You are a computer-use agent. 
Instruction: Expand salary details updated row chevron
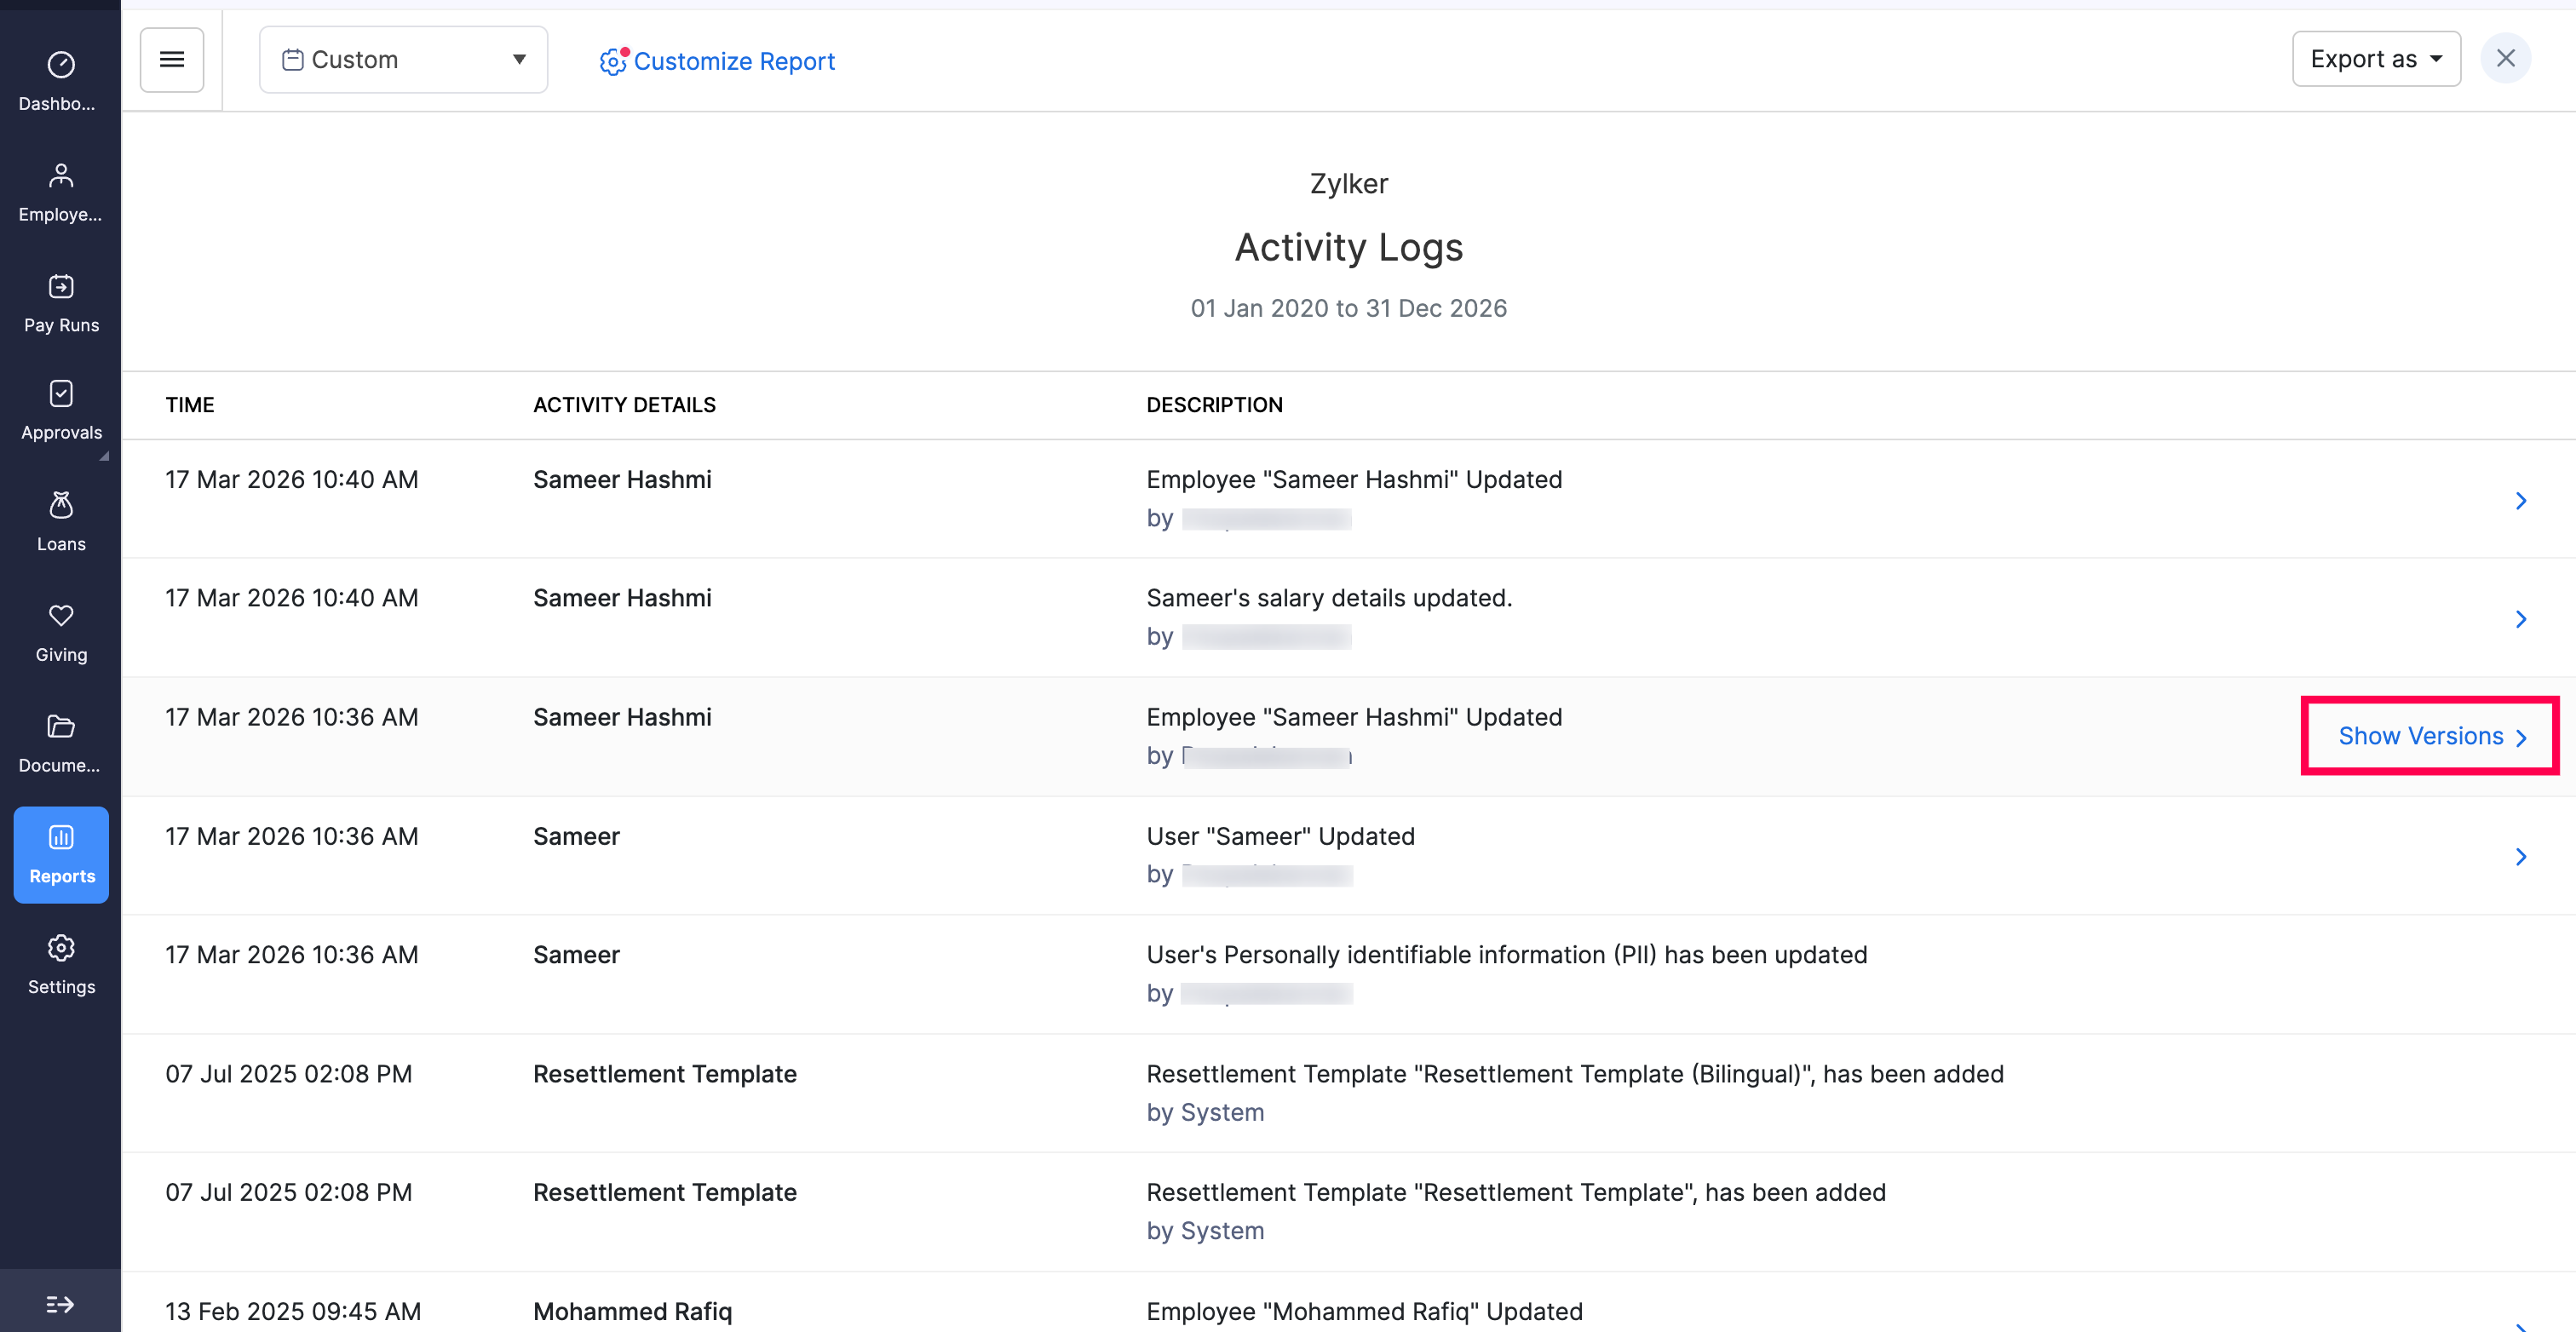[x=2520, y=619]
